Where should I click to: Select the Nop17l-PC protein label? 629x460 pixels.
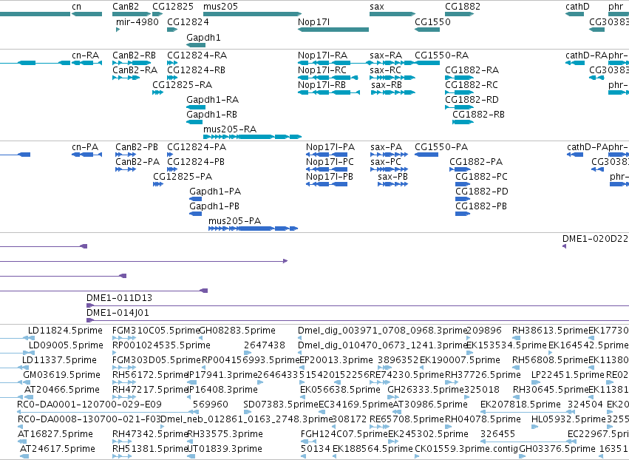tap(330, 162)
